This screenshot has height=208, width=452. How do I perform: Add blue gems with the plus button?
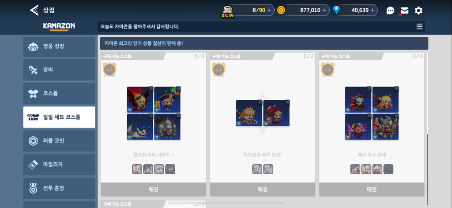click(372, 11)
